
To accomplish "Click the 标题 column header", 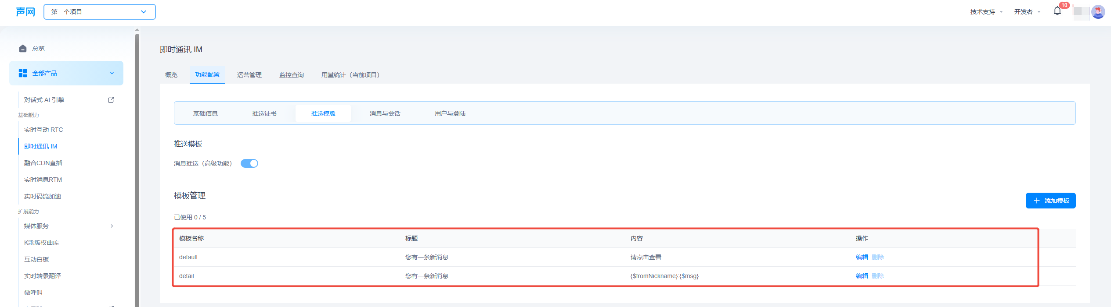I will tap(411, 238).
